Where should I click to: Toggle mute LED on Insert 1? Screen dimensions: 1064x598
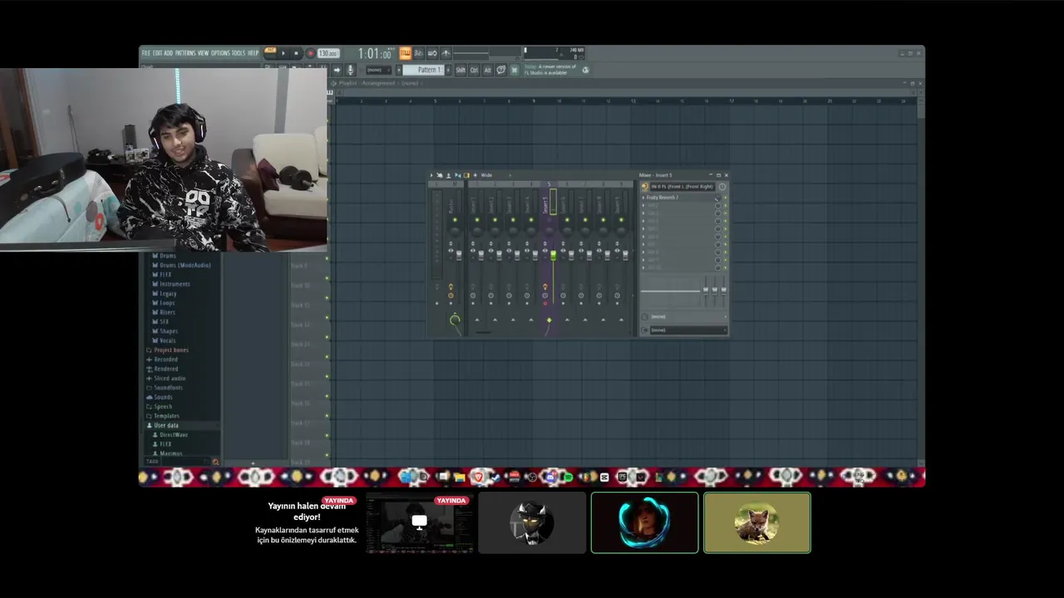point(477,220)
